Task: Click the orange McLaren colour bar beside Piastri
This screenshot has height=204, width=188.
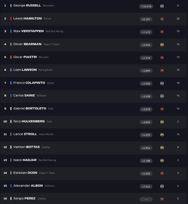Action: (x=11, y=57)
